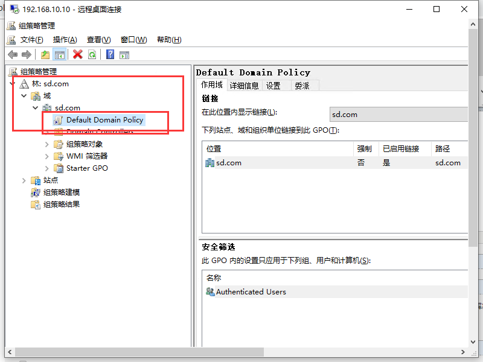Select Default Domain Policy in the tree
483x362 pixels.
click(104, 119)
